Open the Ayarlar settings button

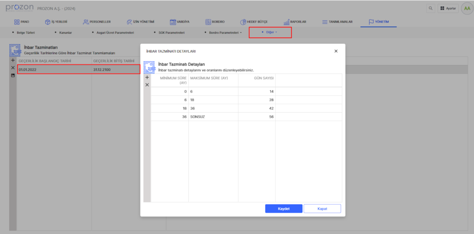click(448, 8)
